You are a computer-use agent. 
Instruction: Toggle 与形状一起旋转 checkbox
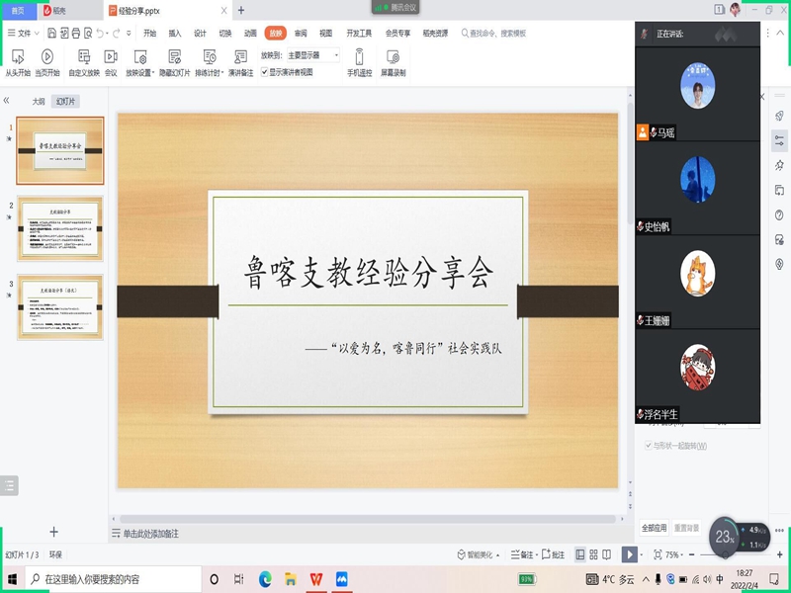pyautogui.click(x=648, y=446)
